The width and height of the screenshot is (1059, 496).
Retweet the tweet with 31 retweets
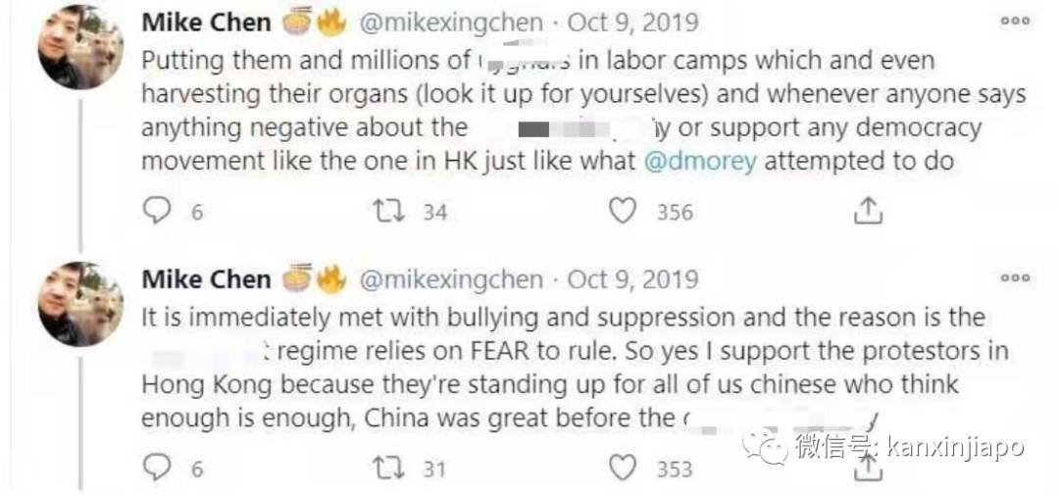click(389, 469)
